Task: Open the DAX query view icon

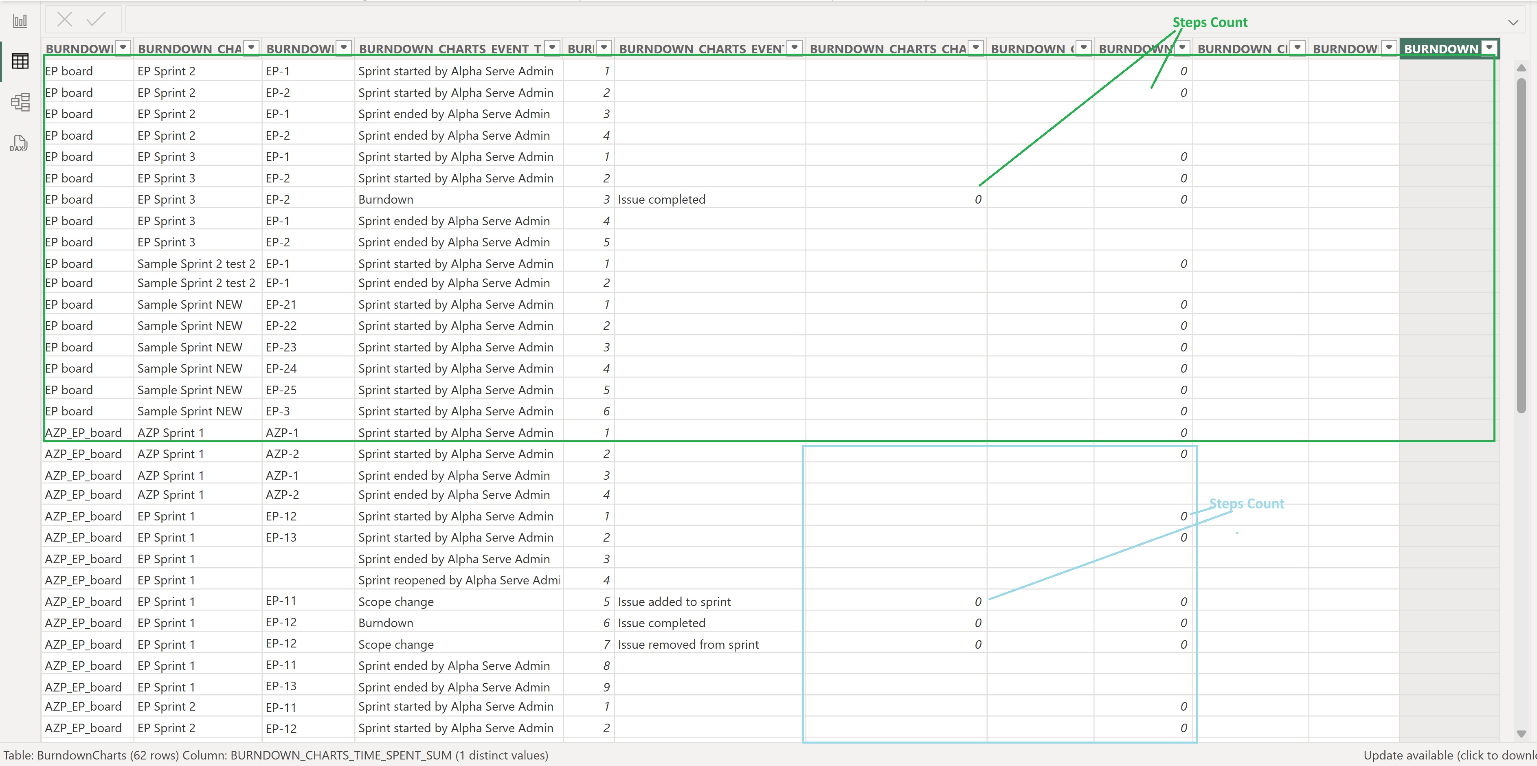Action: [x=20, y=143]
